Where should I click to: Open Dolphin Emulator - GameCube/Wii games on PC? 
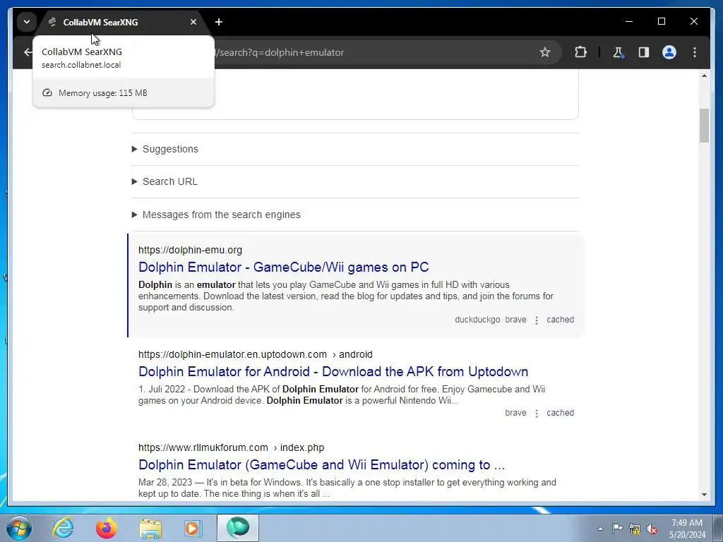point(284,267)
